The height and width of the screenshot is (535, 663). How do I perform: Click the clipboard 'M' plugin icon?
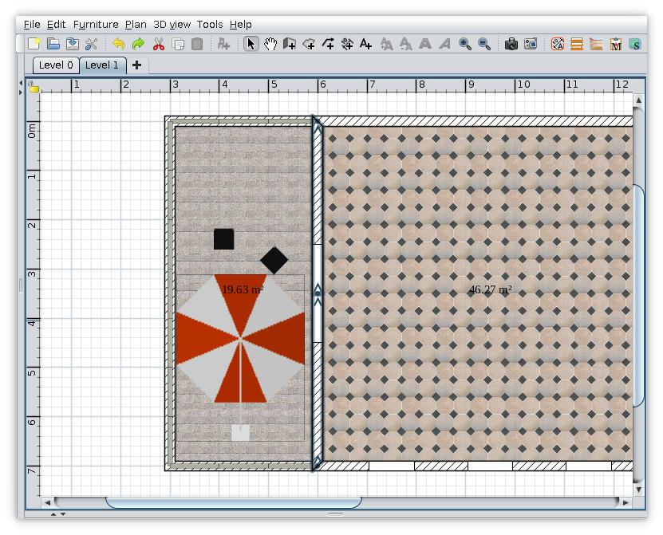616,44
